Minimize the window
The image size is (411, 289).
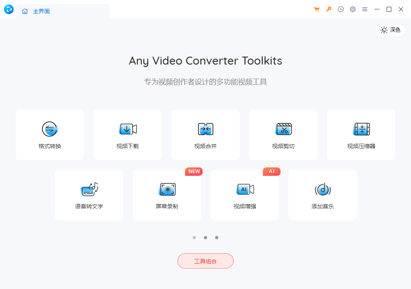[x=377, y=10]
